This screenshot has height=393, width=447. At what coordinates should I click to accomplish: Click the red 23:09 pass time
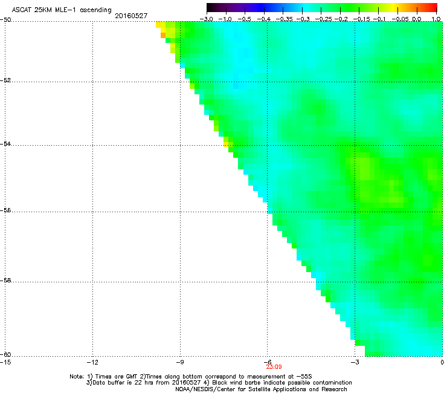pos(274,367)
